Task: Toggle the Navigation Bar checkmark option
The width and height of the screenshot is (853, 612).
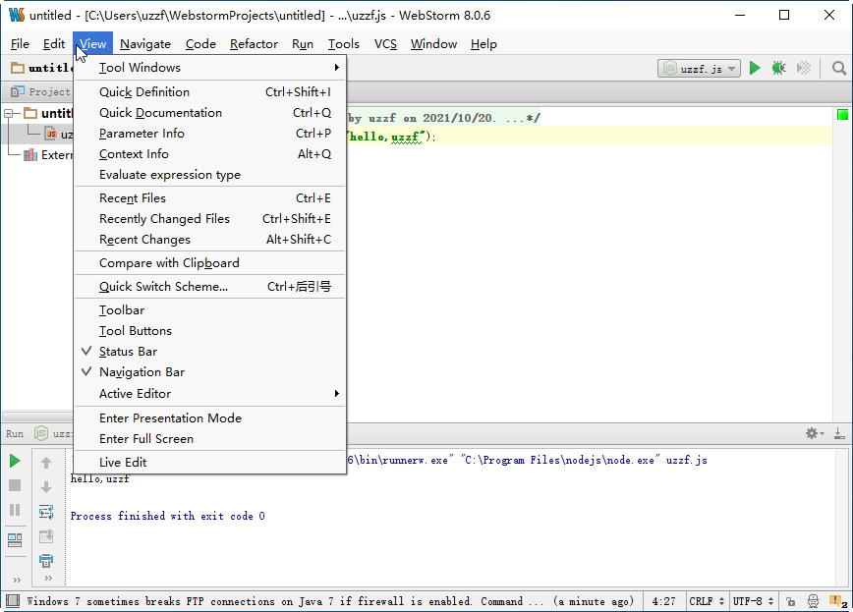Action: point(209,372)
